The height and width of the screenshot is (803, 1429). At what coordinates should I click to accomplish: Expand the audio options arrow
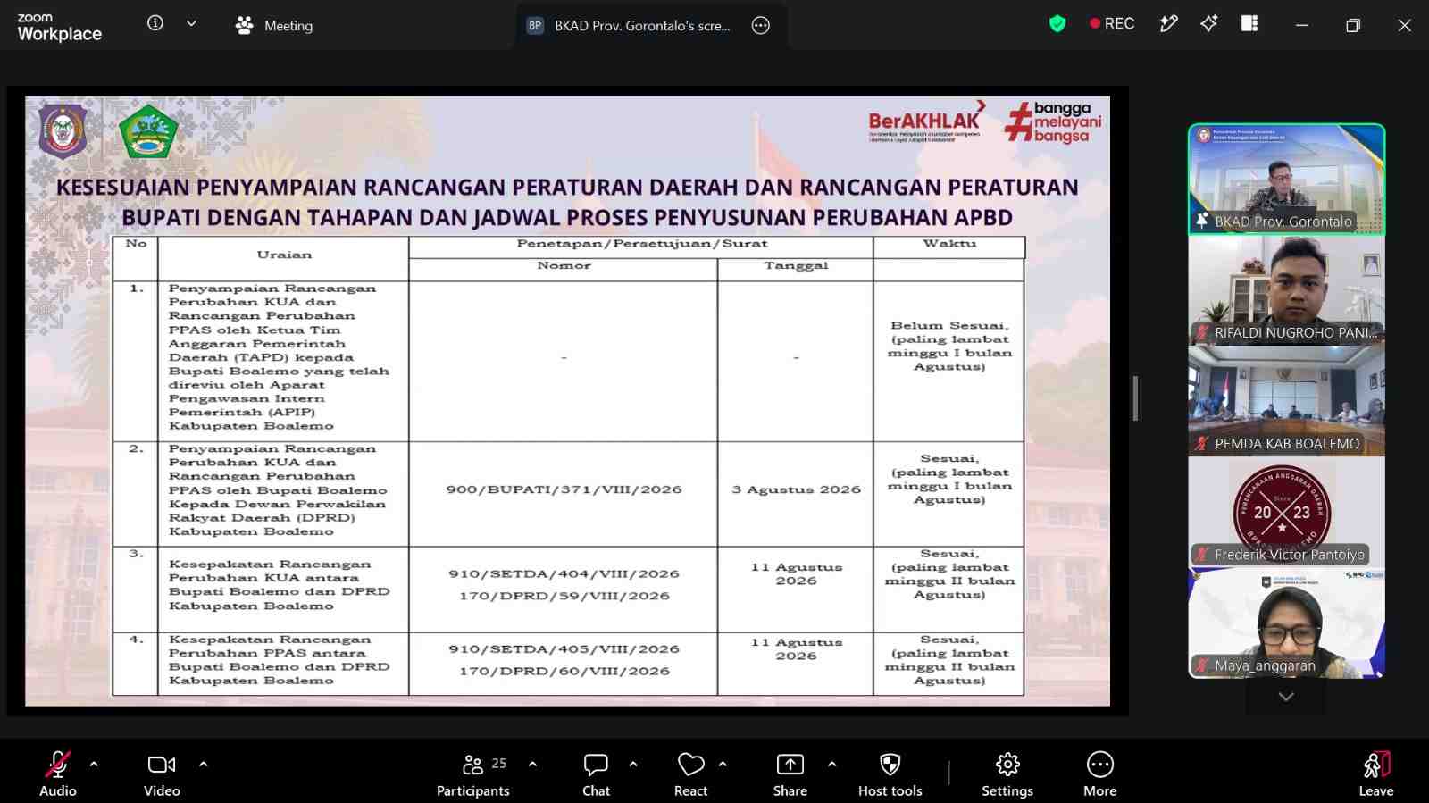[x=94, y=765]
